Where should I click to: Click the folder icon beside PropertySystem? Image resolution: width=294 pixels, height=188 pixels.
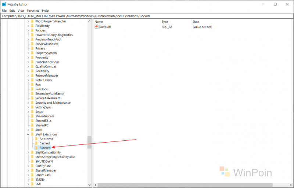click(x=32, y=53)
